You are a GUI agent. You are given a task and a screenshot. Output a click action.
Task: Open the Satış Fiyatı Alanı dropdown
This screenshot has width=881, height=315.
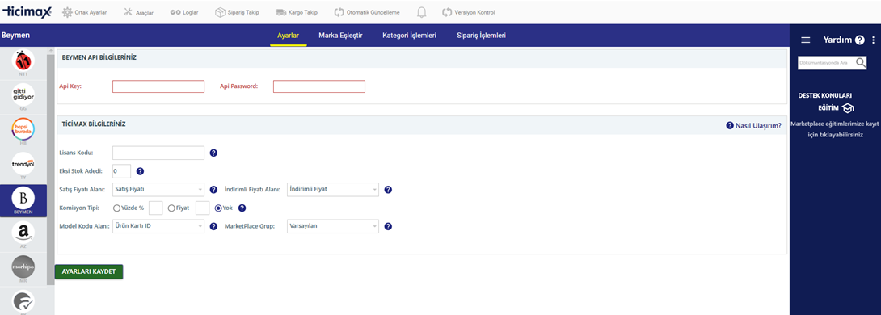click(158, 189)
